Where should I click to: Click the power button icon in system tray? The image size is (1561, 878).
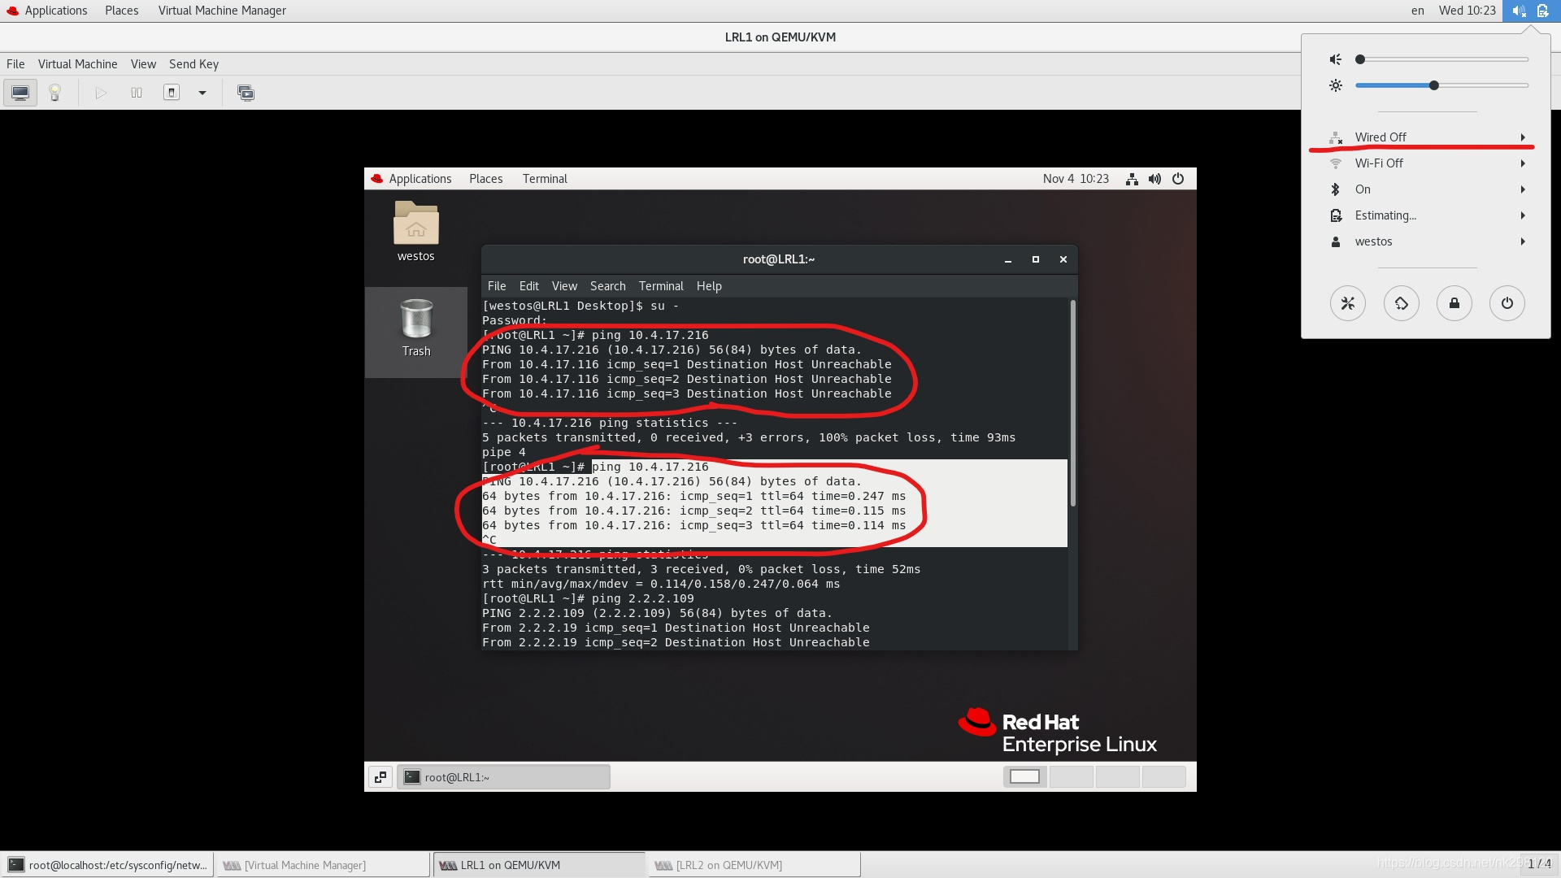[1507, 302]
